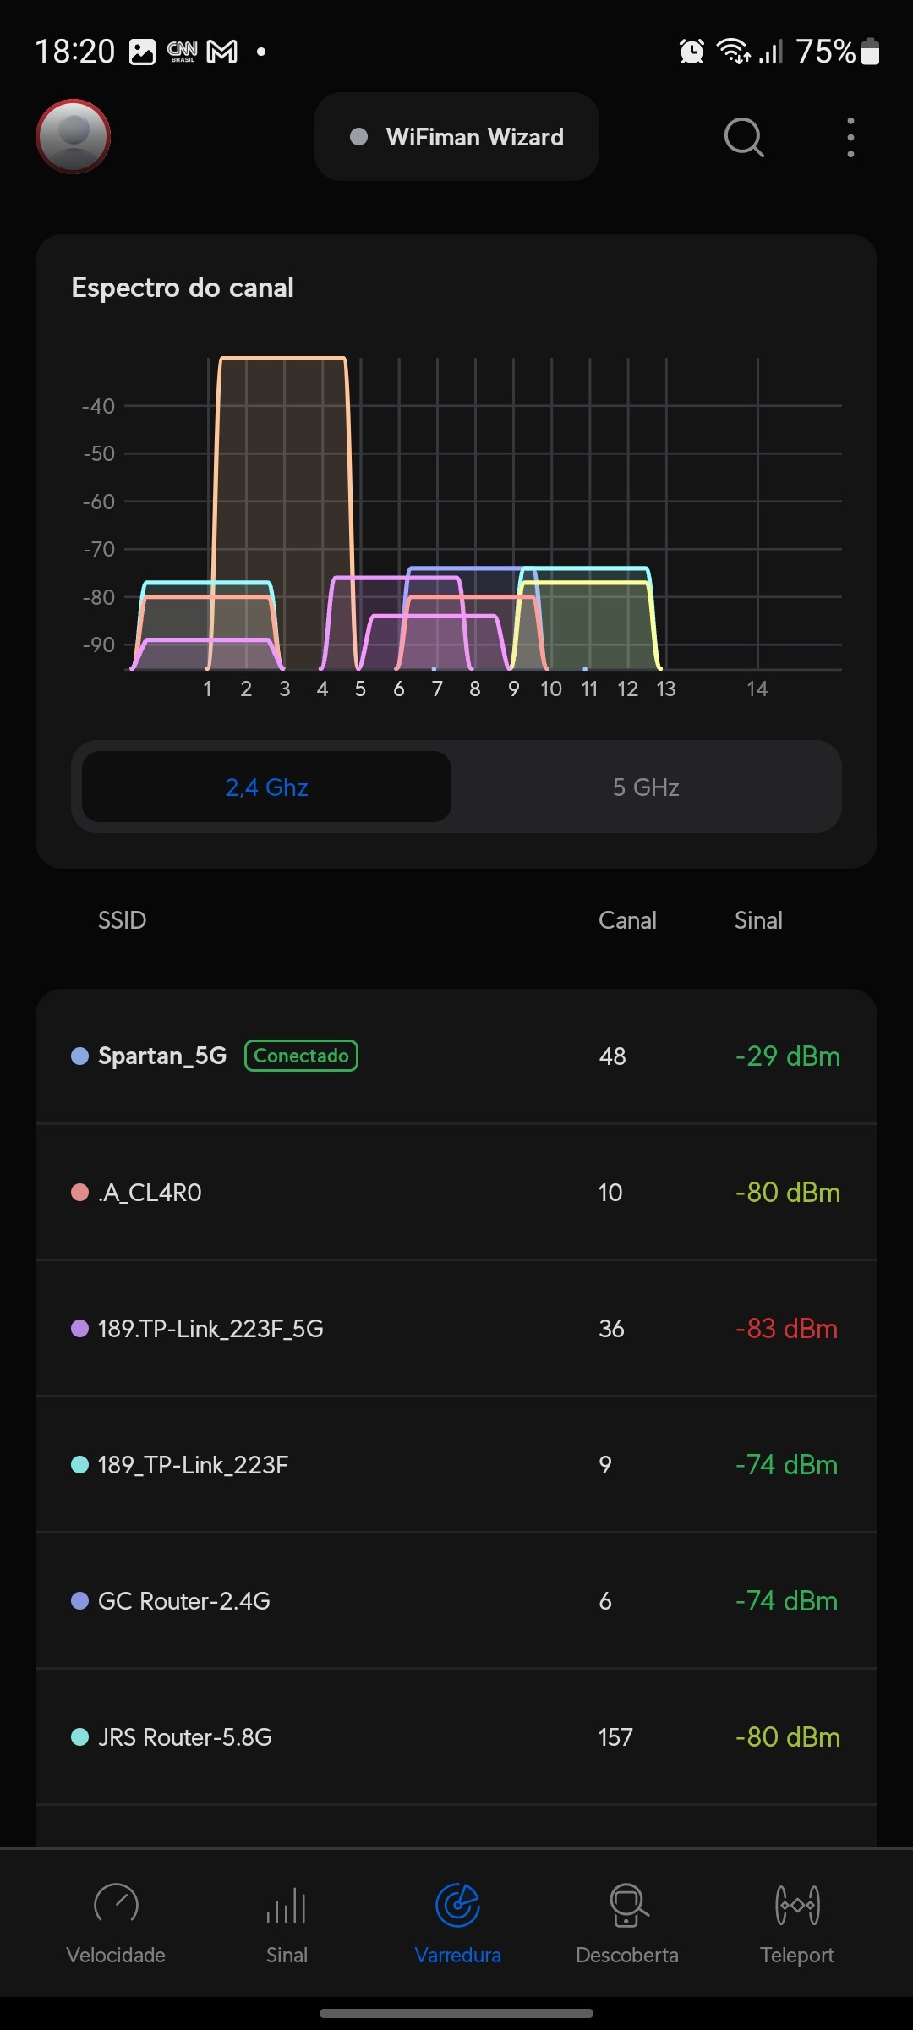Open the three-dot overflow menu
This screenshot has height=2030, width=913.
tap(850, 137)
